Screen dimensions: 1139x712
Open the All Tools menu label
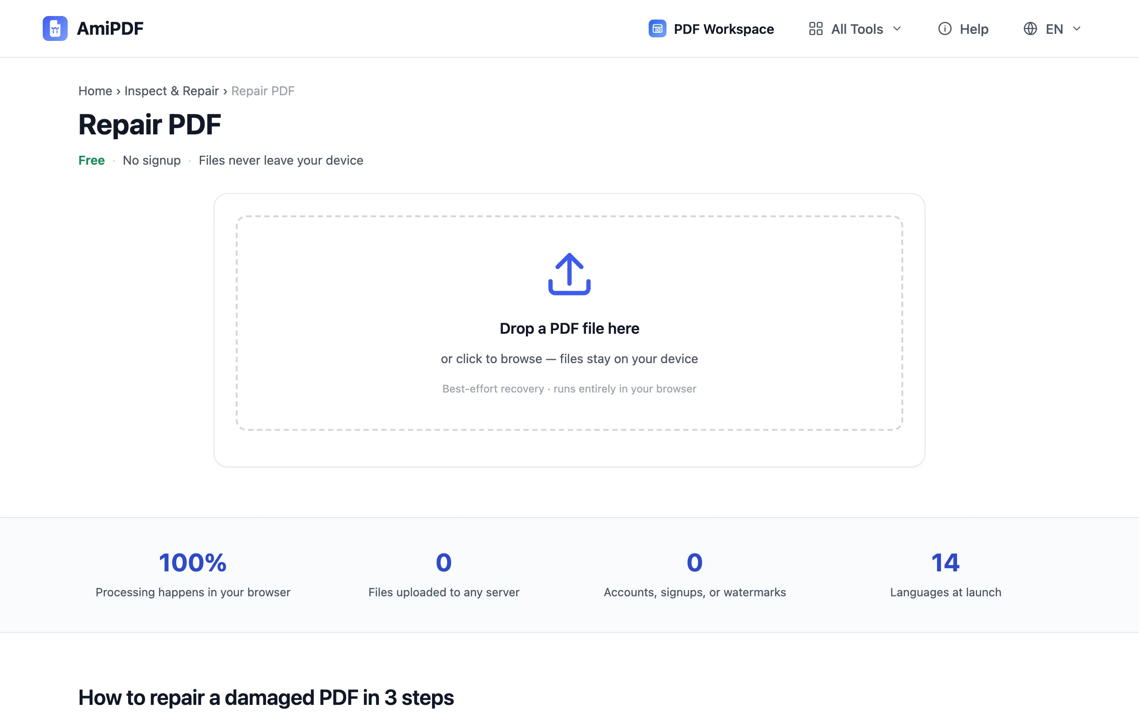point(857,29)
